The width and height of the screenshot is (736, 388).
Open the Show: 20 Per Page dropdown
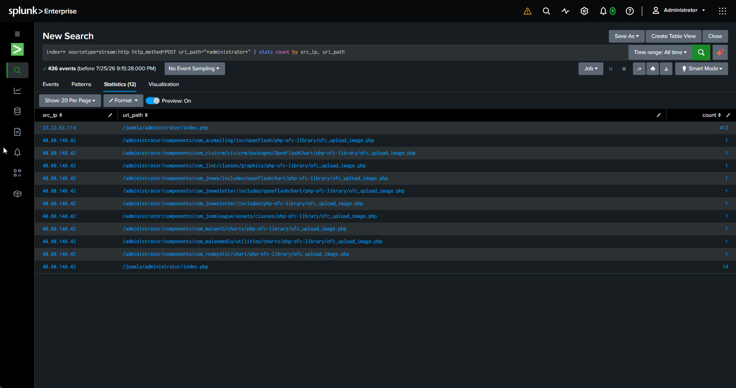pos(70,101)
